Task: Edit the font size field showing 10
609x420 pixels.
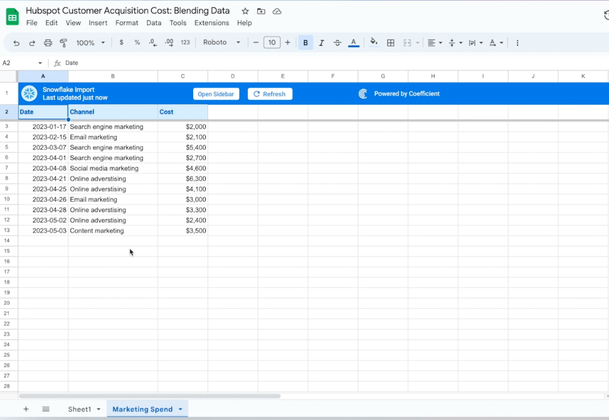Action: click(x=272, y=42)
